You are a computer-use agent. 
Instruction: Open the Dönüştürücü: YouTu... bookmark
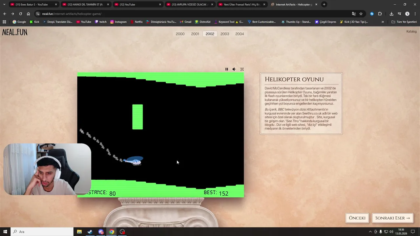[x=161, y=22]
